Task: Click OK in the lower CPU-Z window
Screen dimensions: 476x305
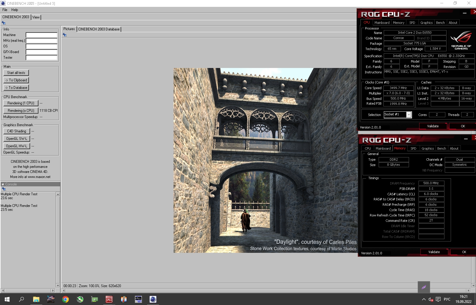Action: 464,252
